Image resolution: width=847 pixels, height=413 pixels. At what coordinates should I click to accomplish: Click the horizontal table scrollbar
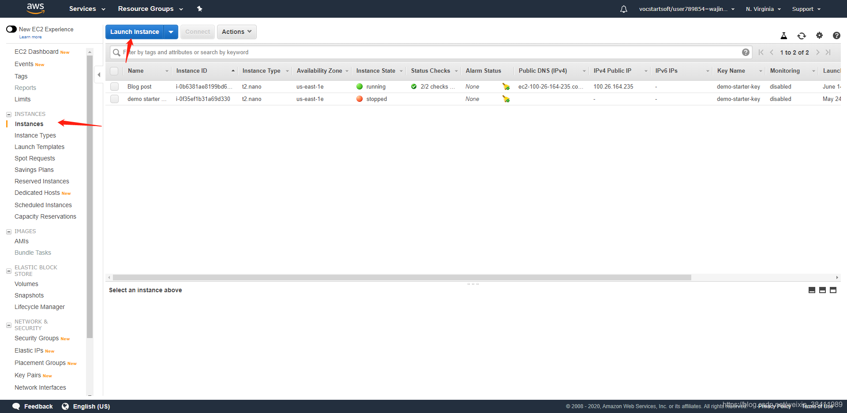point(402,278)
